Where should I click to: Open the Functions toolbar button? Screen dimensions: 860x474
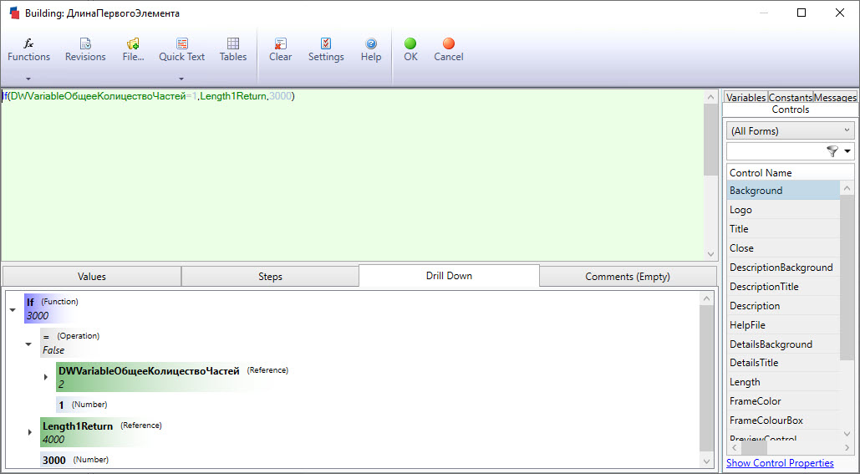(x=28, y=50)
